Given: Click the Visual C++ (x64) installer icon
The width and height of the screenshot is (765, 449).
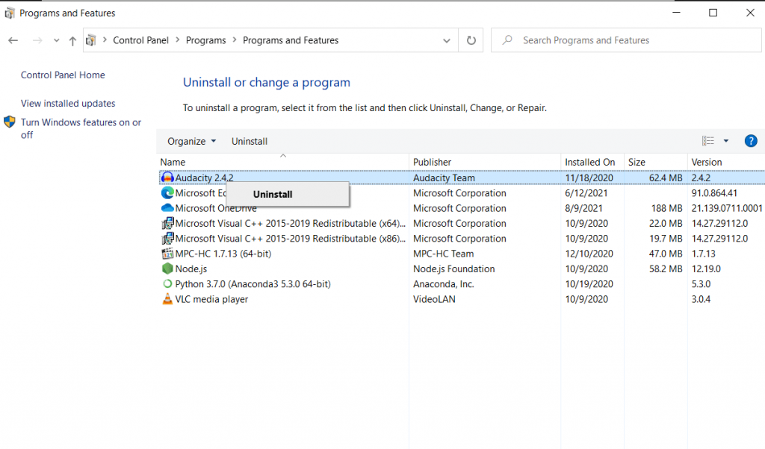Looking at the screenshot, I should point(167,223).
